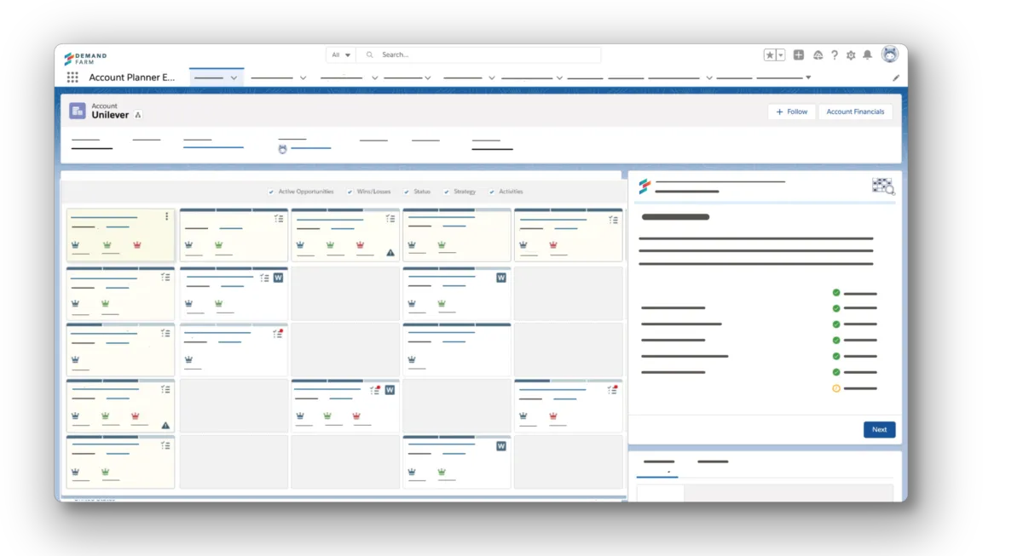Click red crown on card with three-dot menu
The height and width of the screenshot is (556, 1023).
click(136, 245)
